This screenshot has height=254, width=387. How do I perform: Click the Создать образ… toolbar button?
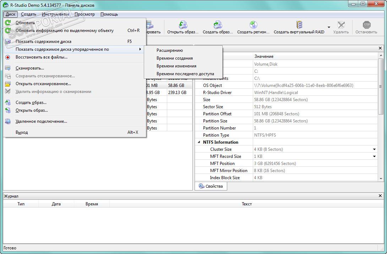tap(218, 27)
